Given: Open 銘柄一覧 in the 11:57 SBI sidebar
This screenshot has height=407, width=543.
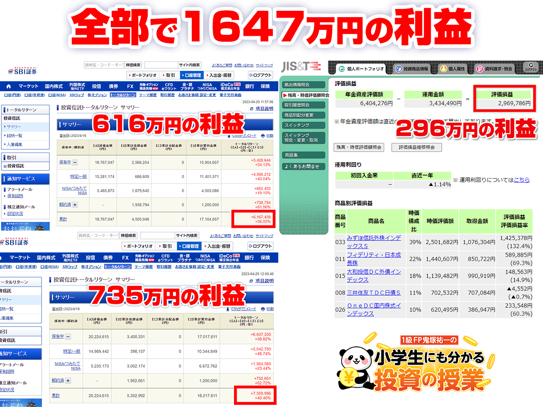Looking at the screenshot, I should pos(15,136).
